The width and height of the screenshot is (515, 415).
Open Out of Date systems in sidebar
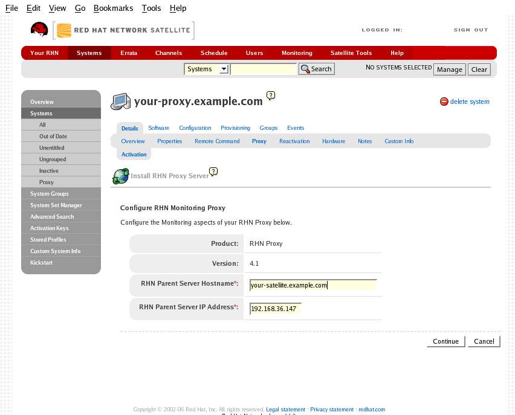[61, 137]
